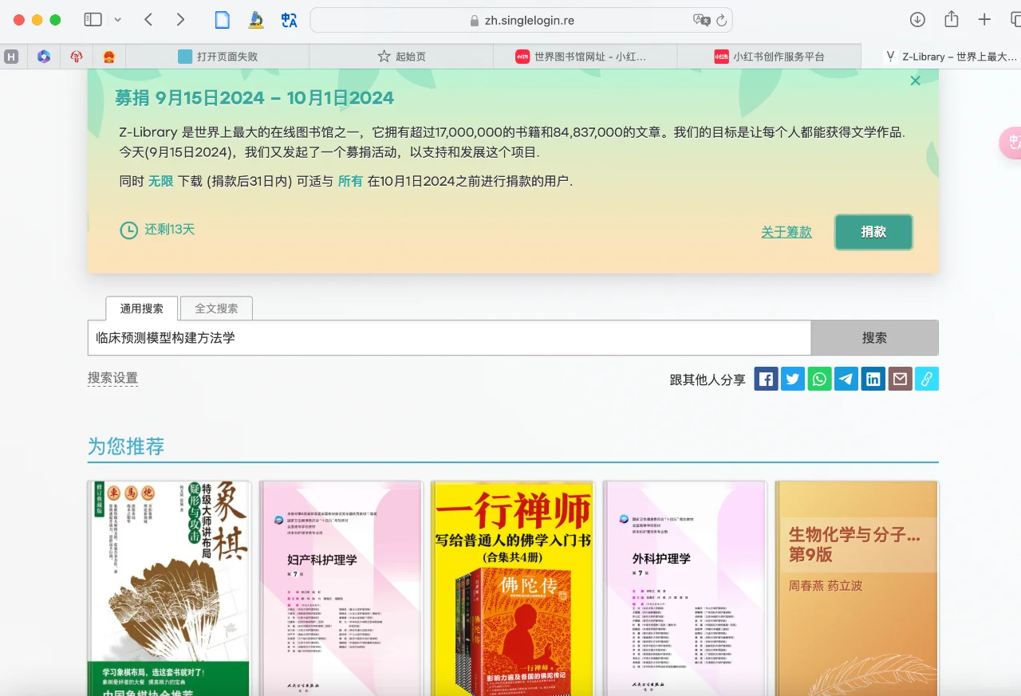Share via the Telegram icon
The height and width of the screenshot is (696, 1021).
846,379
